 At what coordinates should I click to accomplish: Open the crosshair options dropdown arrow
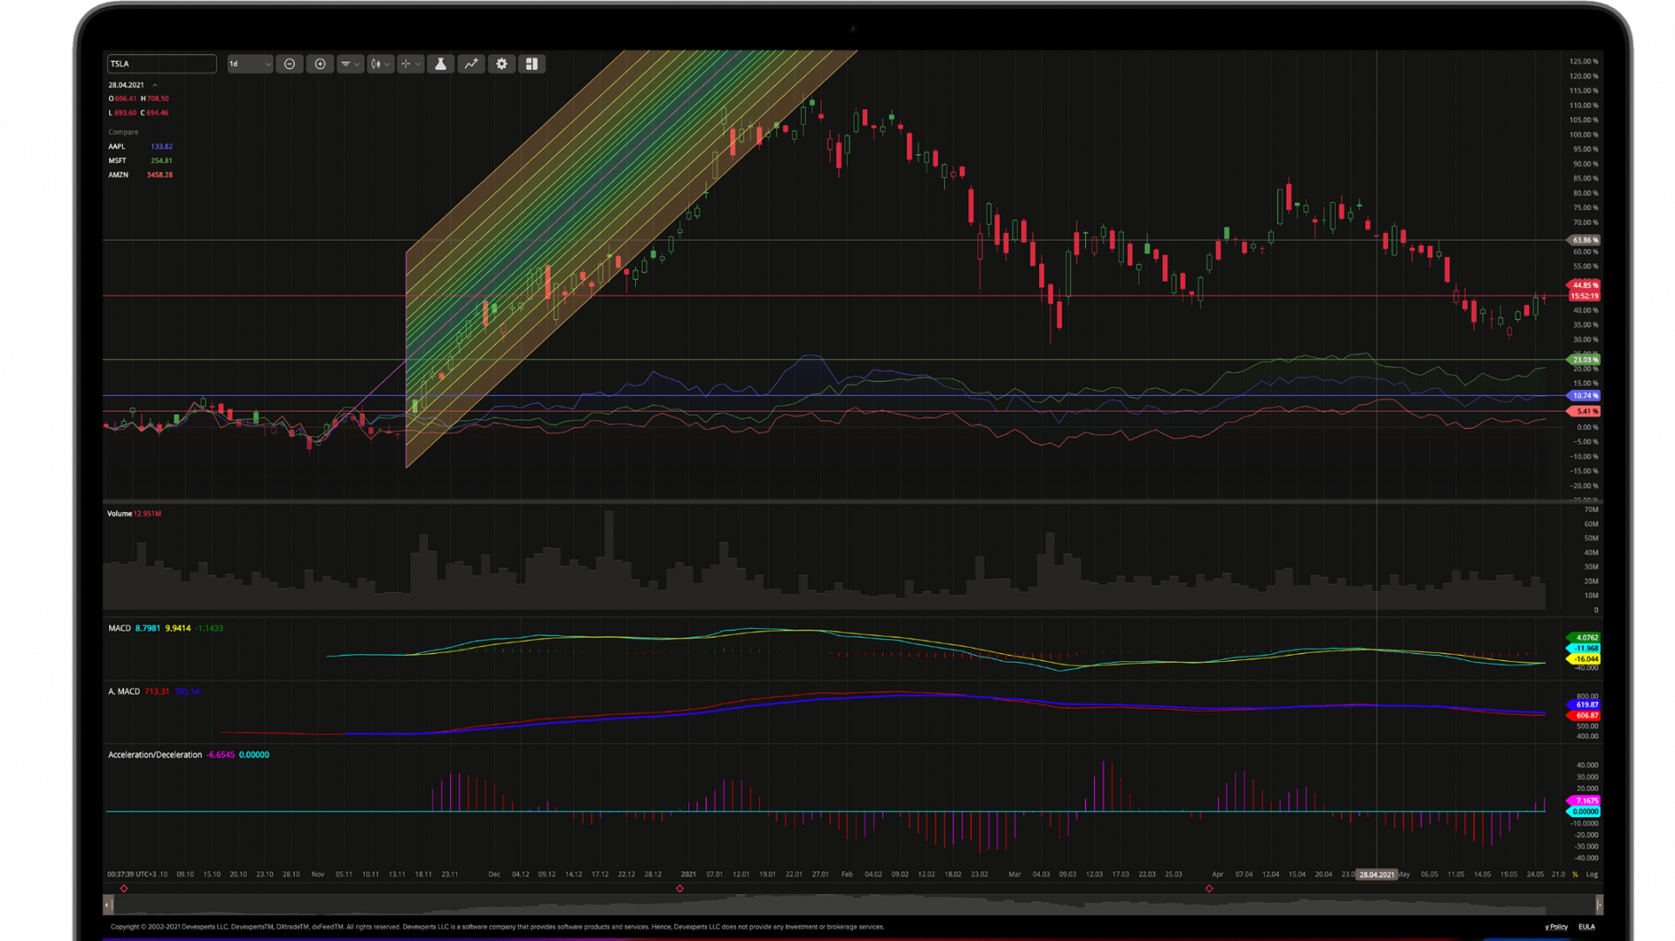[x=417, y=64]
